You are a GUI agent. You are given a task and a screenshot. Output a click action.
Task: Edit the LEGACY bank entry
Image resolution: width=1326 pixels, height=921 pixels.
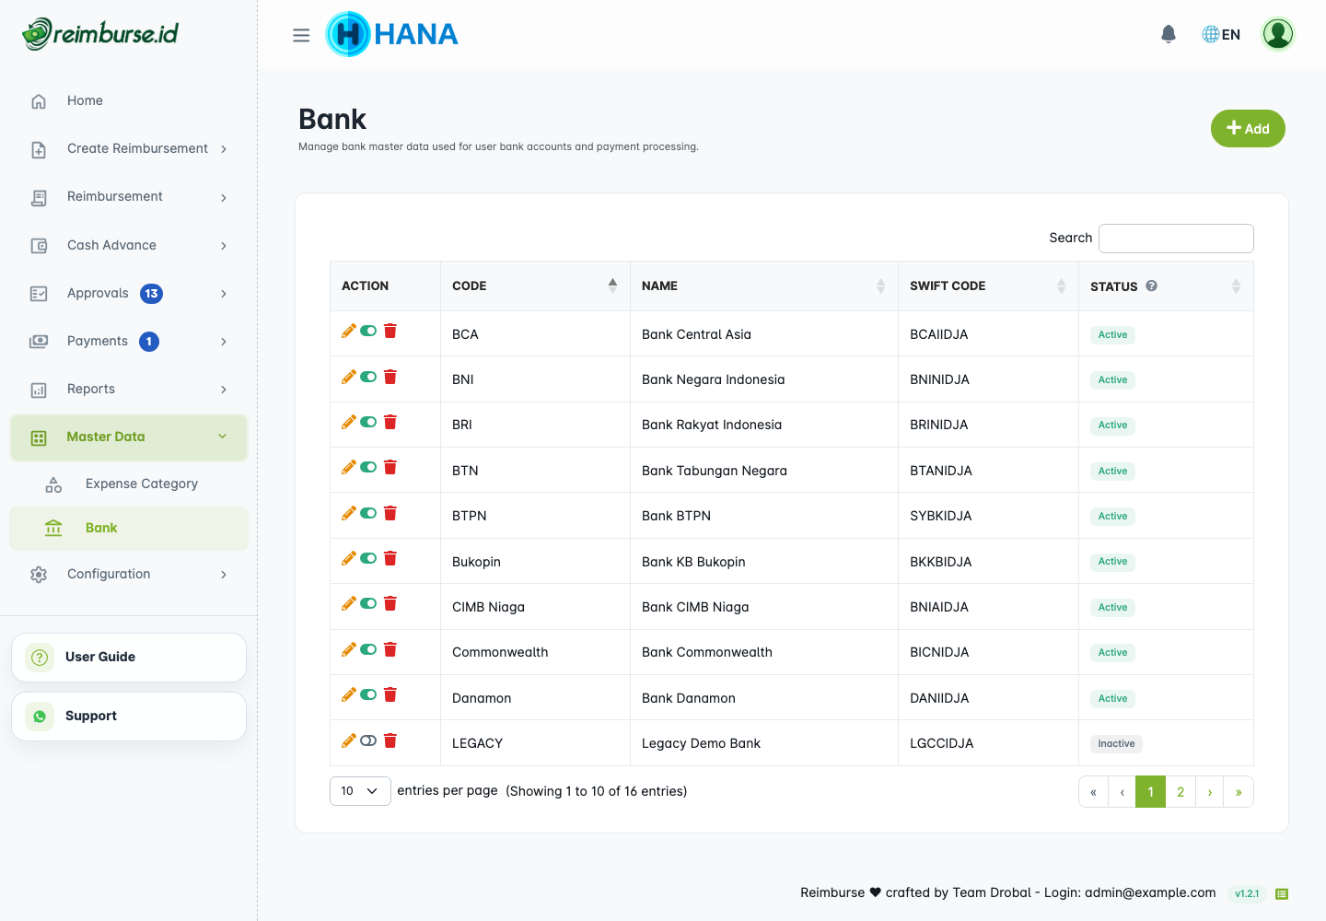[x=348, y=740]
